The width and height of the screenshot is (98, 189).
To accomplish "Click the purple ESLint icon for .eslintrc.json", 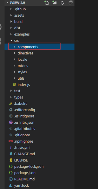I will pyautogui.click(x=11, y=122).
